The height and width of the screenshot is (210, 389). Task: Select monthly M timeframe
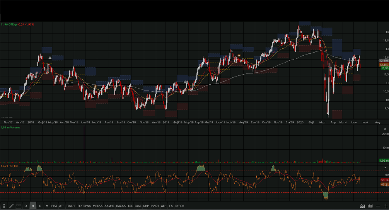(47, 206)
